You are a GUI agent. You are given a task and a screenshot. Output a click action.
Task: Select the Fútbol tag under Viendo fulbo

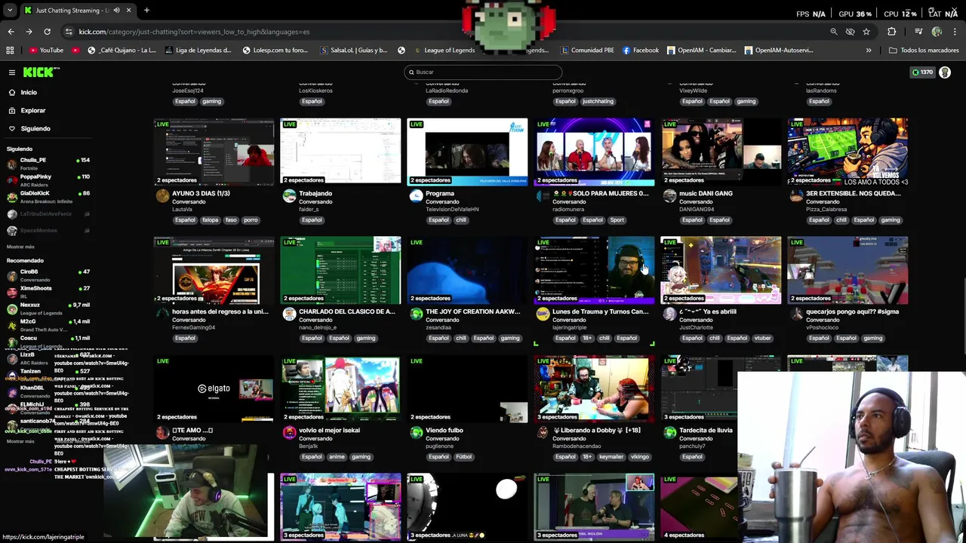pos(463,457)
